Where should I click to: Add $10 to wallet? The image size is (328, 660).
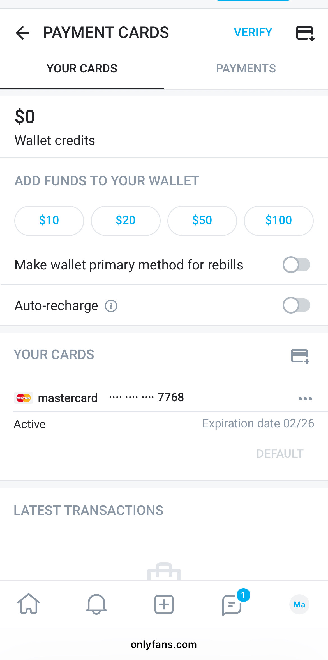point(49,220)
